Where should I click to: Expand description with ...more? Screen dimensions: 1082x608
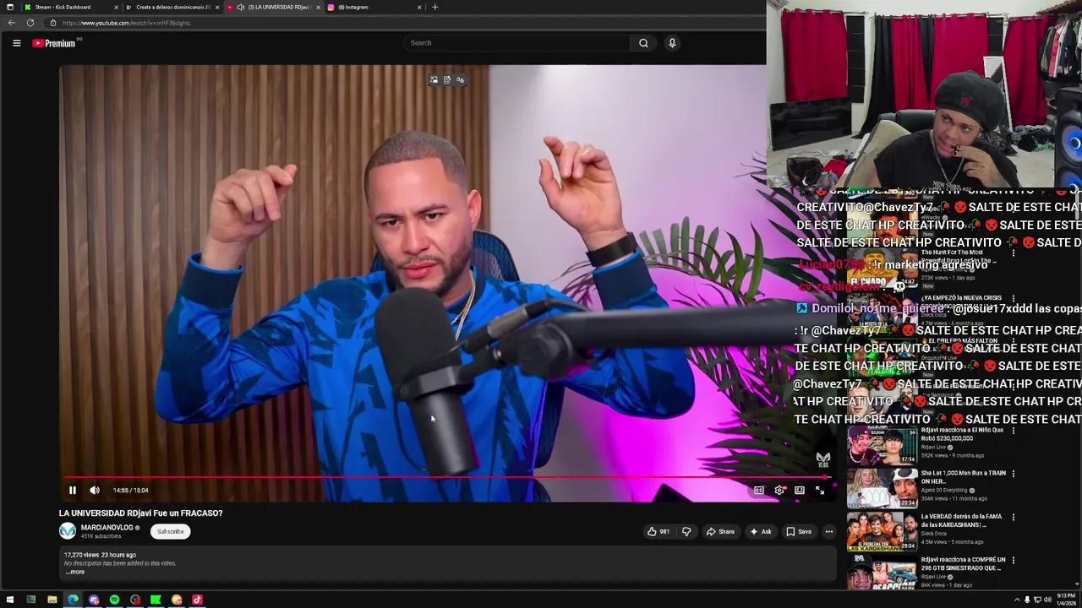tap(75, 572)
